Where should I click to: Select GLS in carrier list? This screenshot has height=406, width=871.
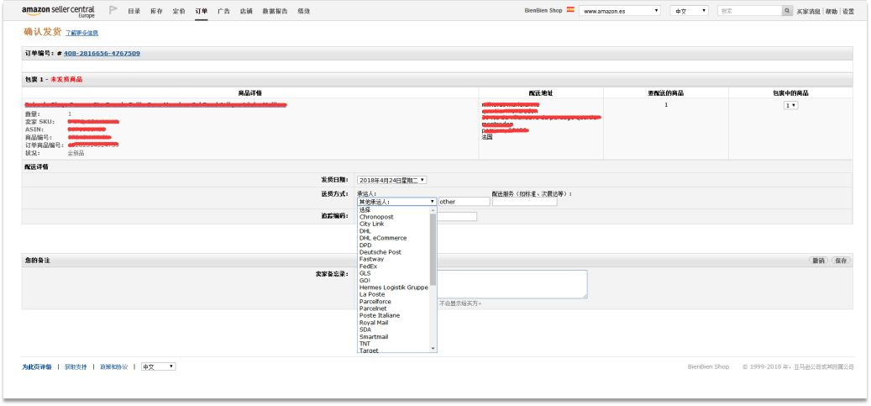point(365,274)
